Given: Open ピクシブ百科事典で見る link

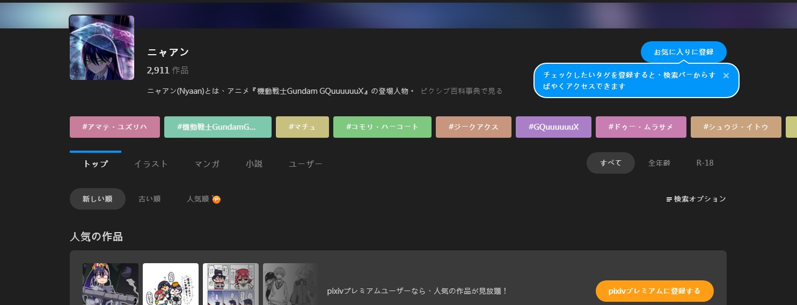Looking at the screenshot, I should pos(462,91).
